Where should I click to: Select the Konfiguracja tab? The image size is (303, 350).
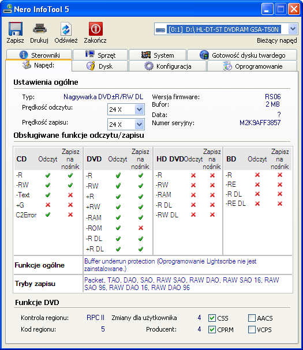(x=167, y=66)
